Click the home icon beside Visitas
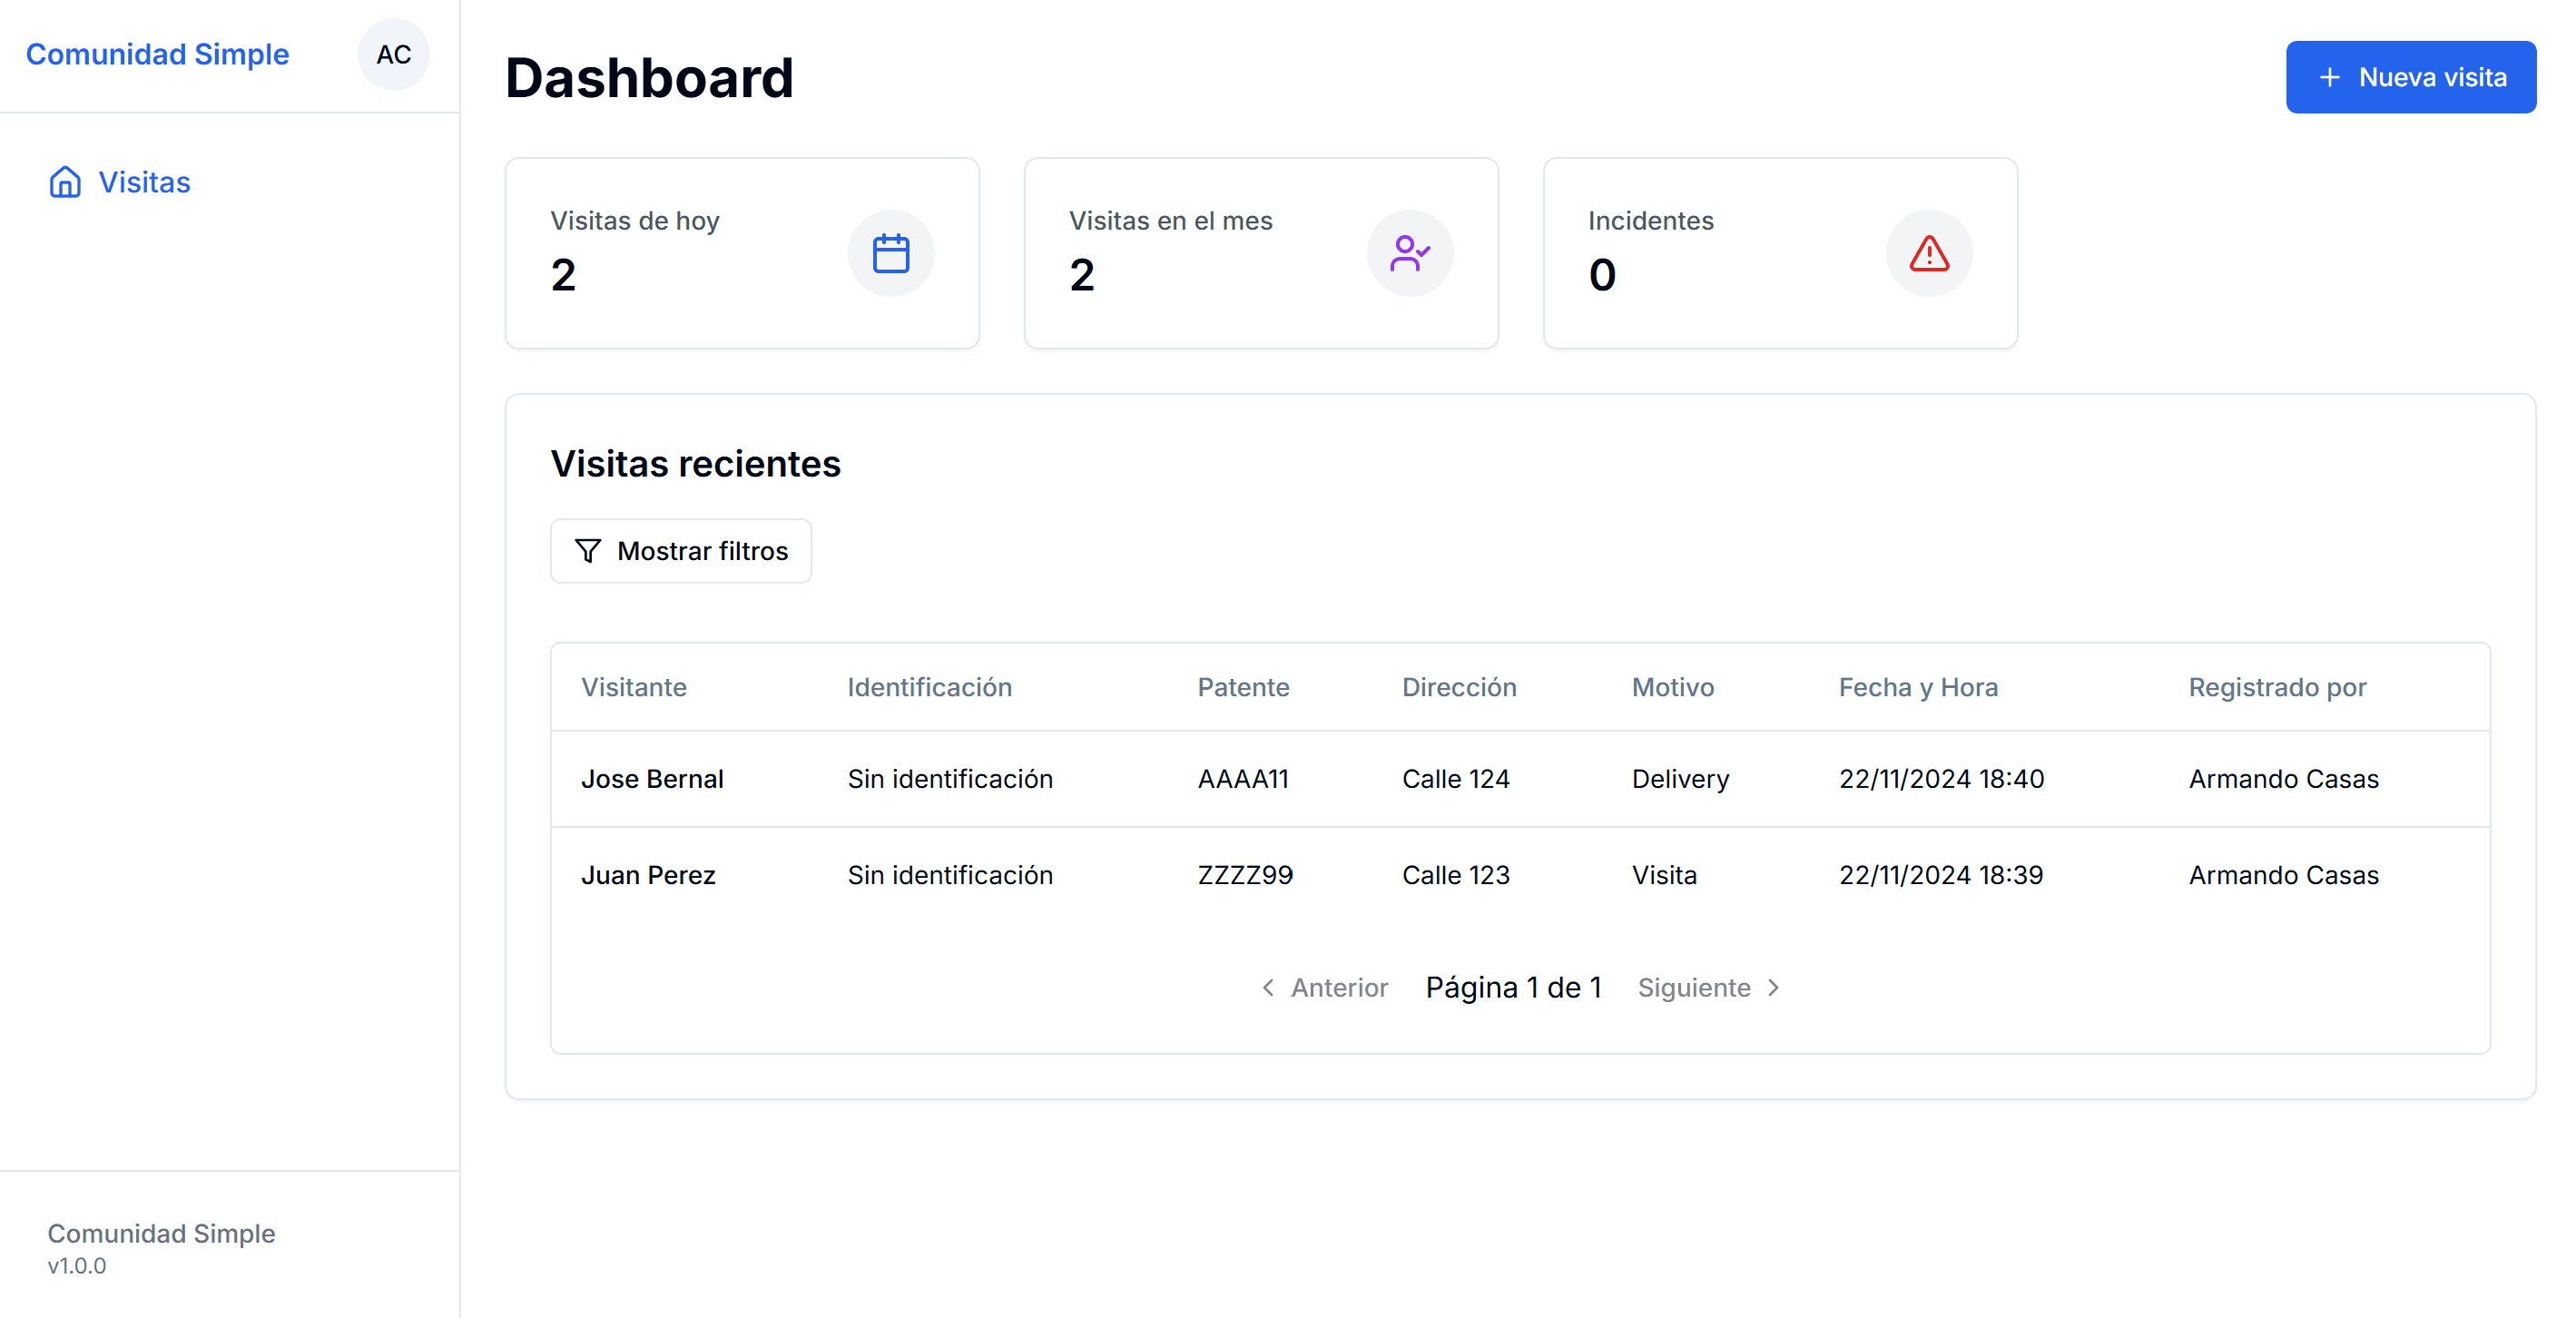This screenshot has height=1318, width=2576. [x=65, y=182]
